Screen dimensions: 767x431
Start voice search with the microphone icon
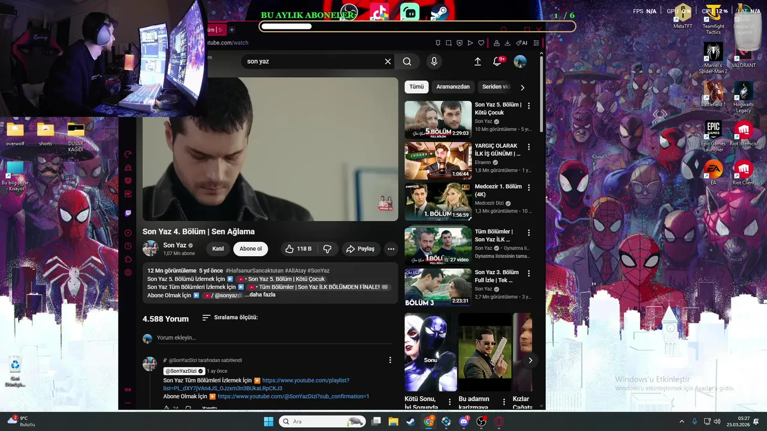point(434,61)
